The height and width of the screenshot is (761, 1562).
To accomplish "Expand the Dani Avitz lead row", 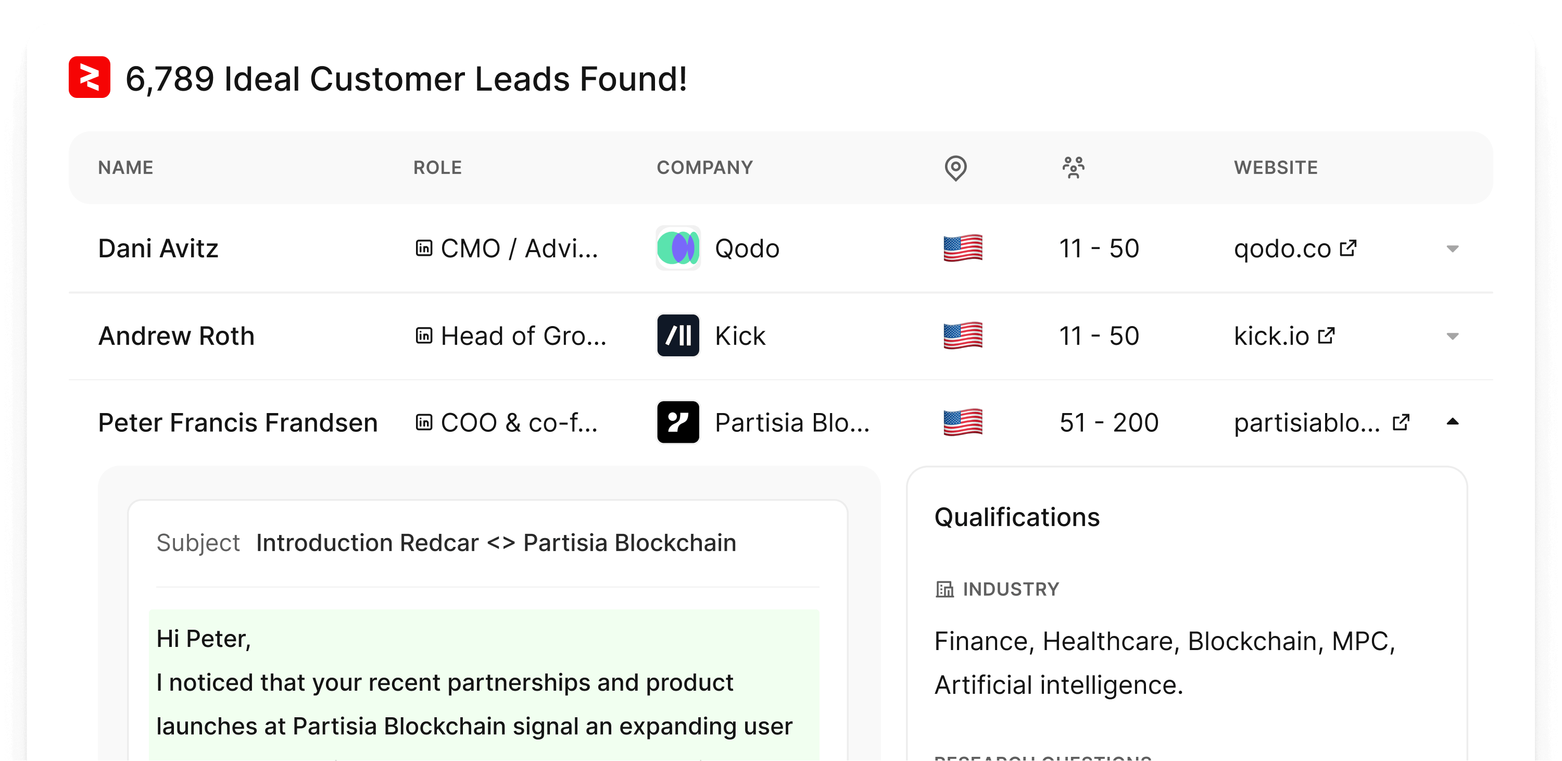I will pos(1452,249).
